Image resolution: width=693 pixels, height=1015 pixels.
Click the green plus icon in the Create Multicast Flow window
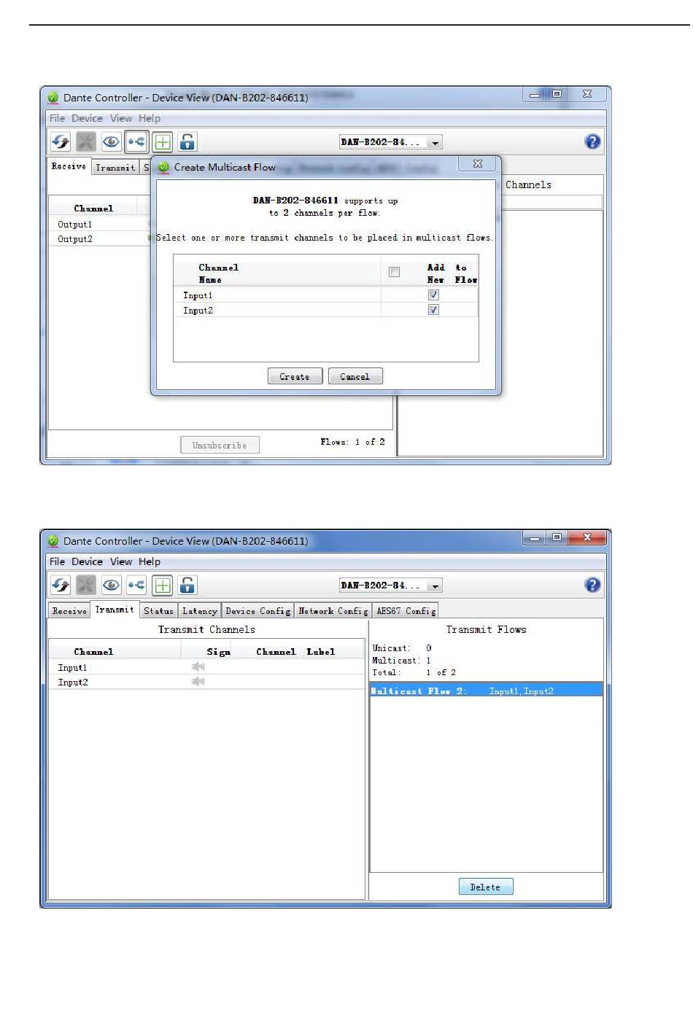coord(162,141)
